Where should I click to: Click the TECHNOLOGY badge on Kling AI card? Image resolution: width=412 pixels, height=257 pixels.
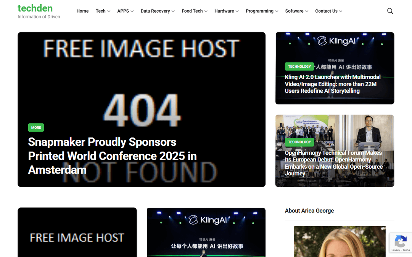tap(299, 66)
